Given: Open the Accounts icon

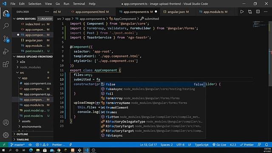Looking at the screenshot, I should tap(6, 122).
